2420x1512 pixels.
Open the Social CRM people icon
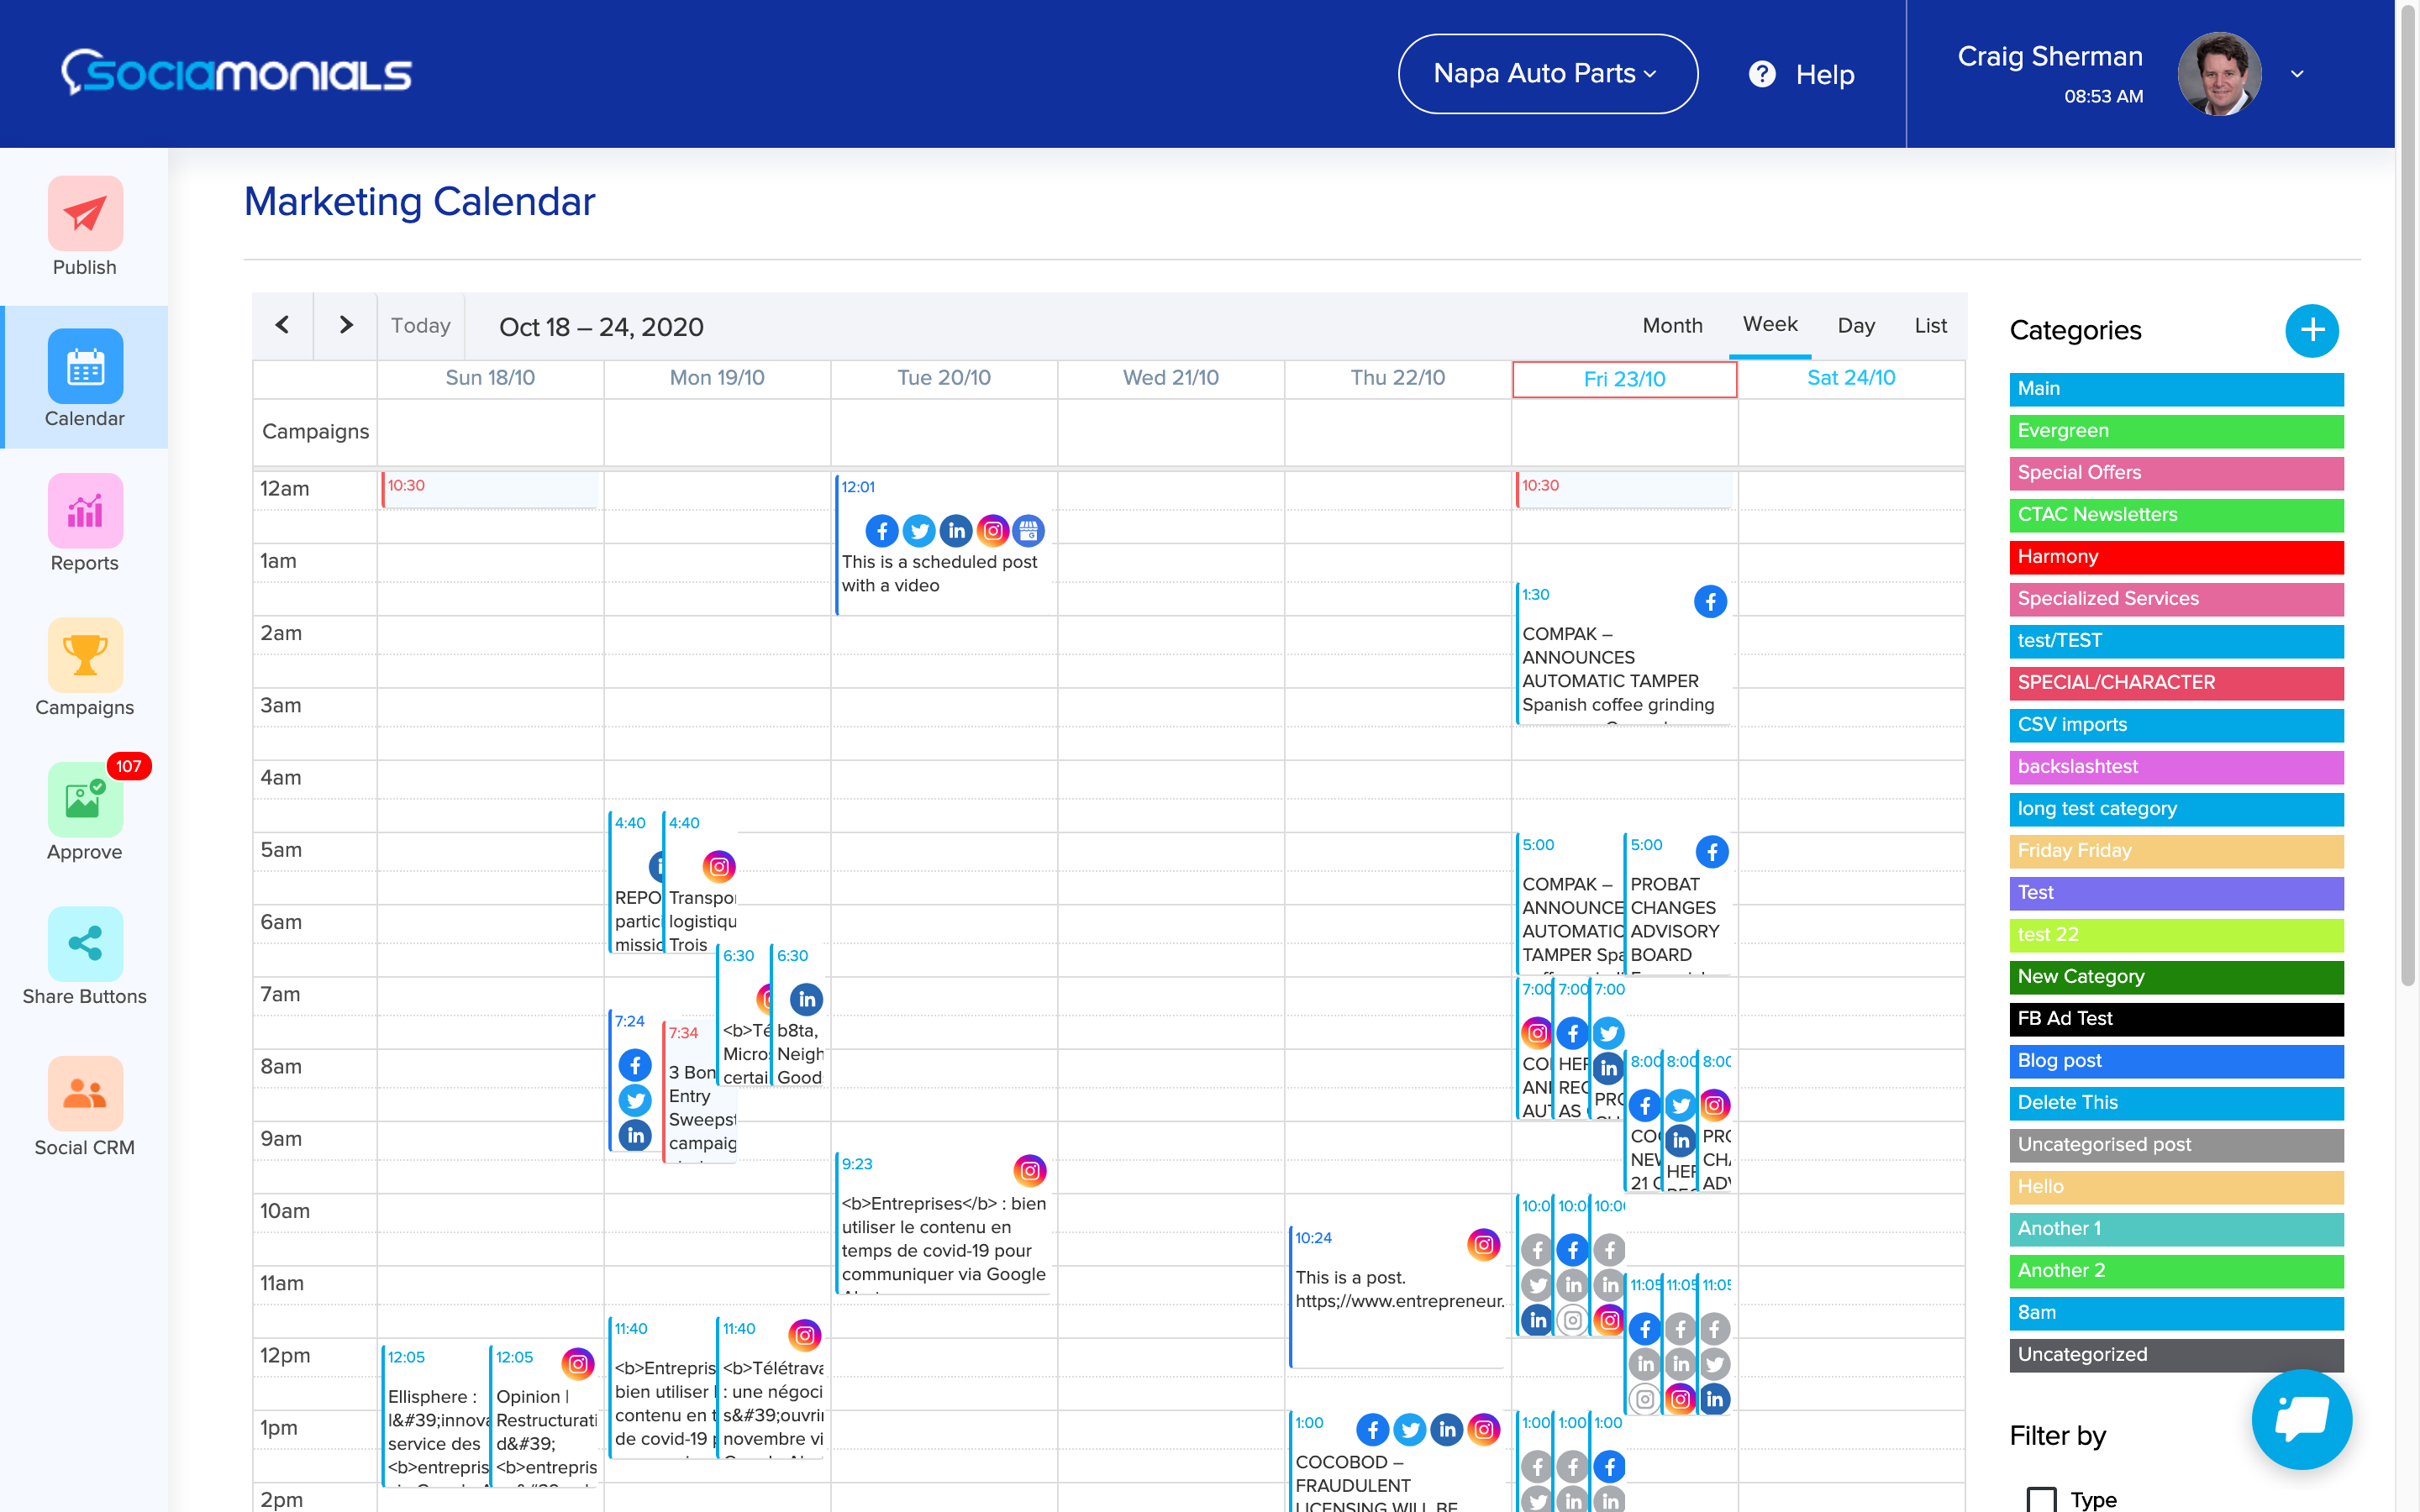coord(85,1094)
